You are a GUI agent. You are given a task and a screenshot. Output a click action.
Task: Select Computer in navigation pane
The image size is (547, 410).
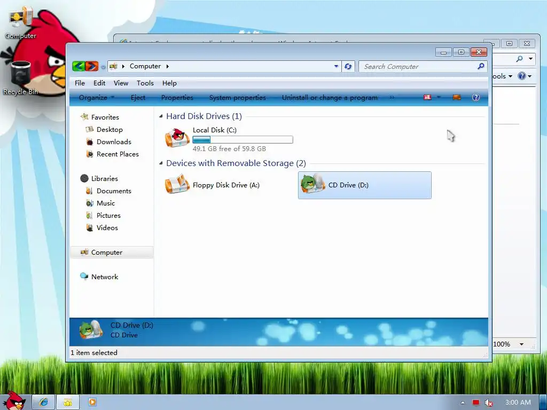coord(112,253)
